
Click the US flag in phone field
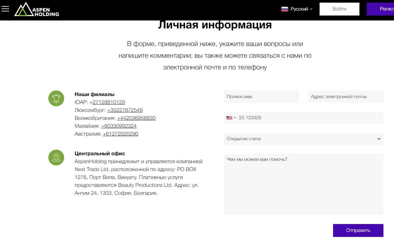229,118
